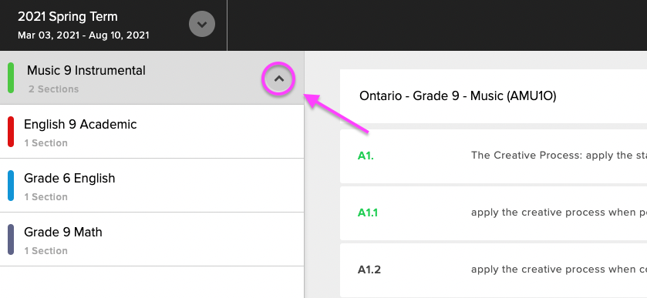
Task: Click the green Music 9 color bar
Action: [x=11, y=78]
